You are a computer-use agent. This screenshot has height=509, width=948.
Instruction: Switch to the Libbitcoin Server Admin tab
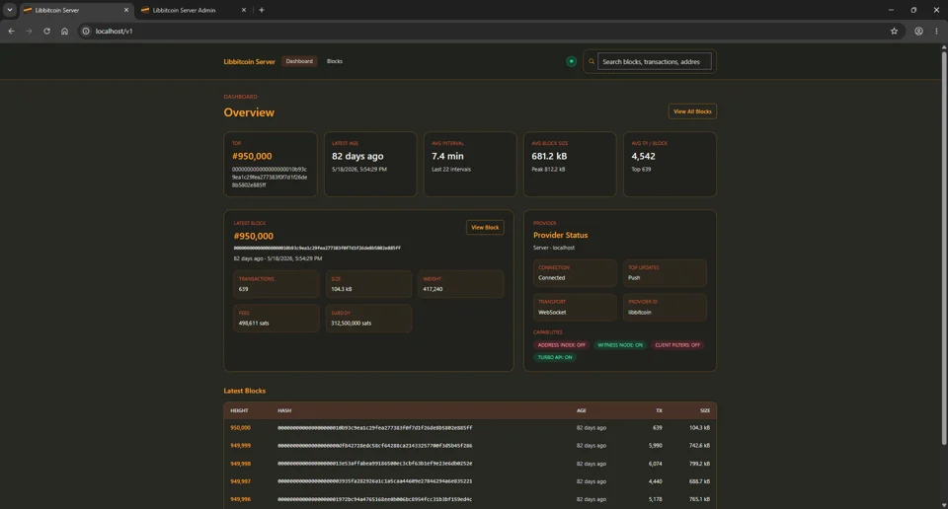pyautogui.click(x=195, y=10)
